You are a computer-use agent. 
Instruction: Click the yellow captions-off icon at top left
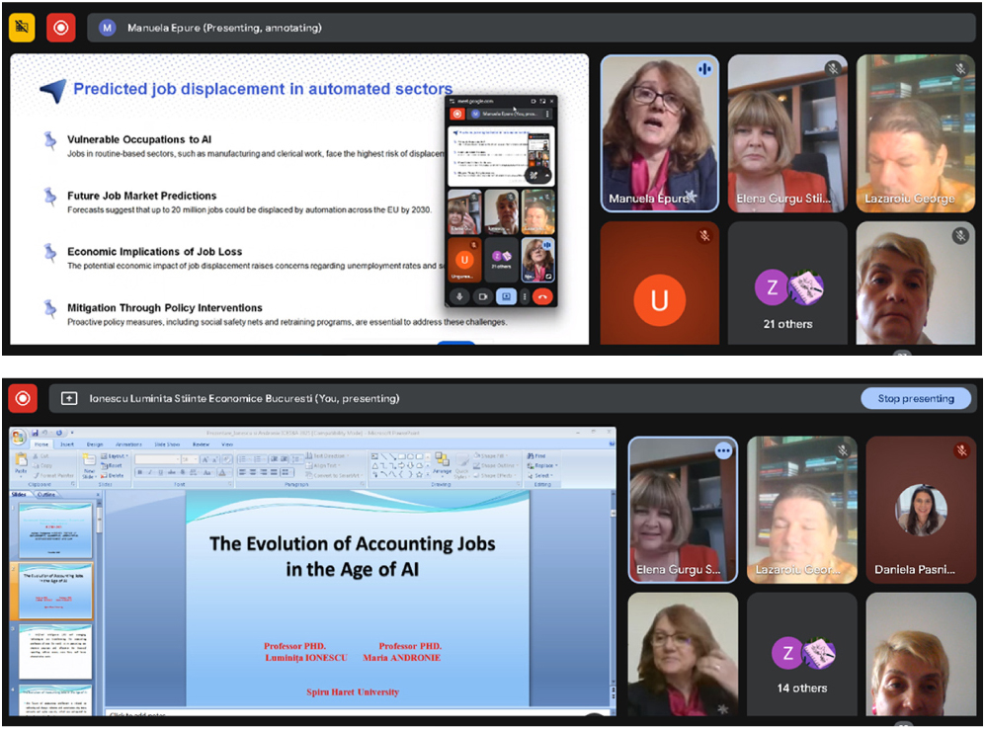click(22, 28)
